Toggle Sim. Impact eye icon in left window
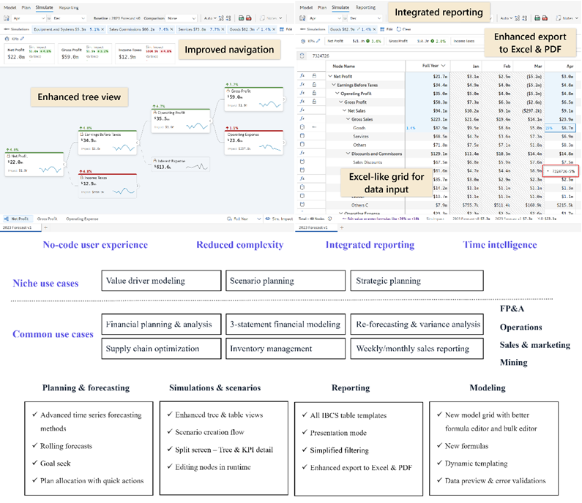The width and height of the screenshot is (582, 503). (267, 219)
